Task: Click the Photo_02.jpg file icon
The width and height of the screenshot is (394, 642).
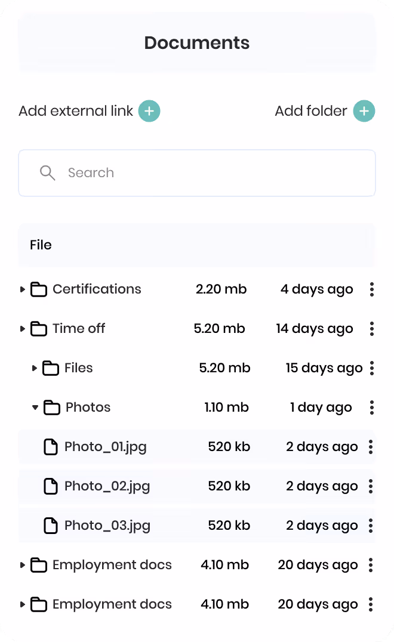Action: click(x=51, y=486)
